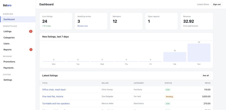226x110 pixels.
Task: Click the New listings, last 7 days heading
Action: 56,37
